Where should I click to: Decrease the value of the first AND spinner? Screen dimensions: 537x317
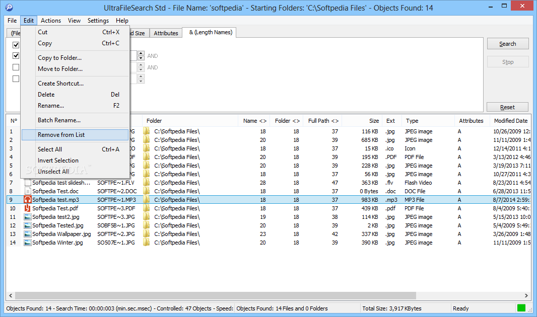tap(141, 58)
